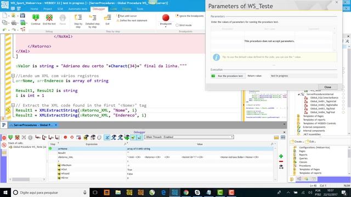The image size is (351, 197).
Task: Toggle Ignore the breakpoints
Action: click(190, 16)
